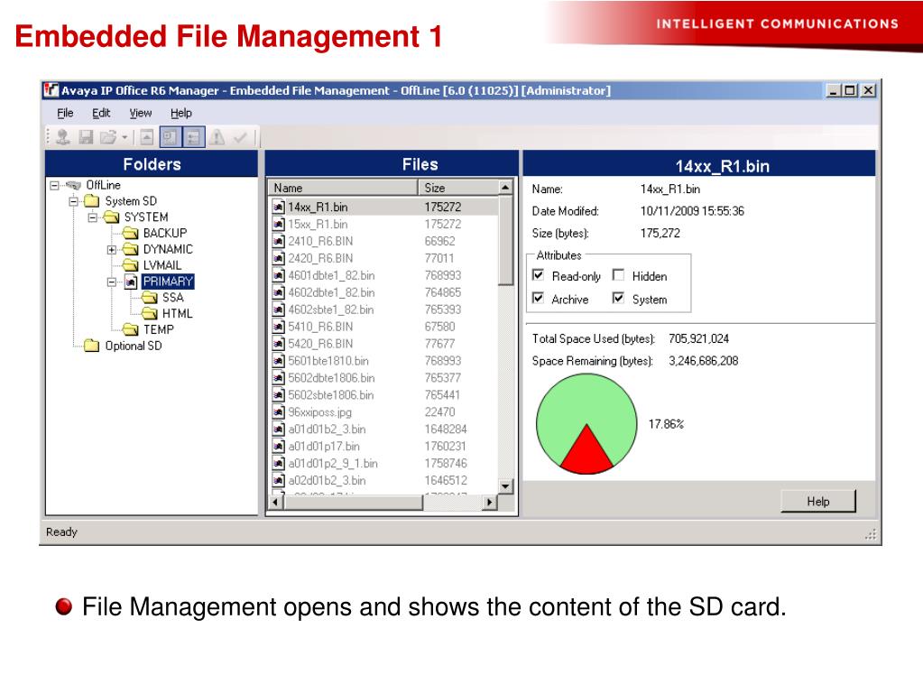Screen dimensions: 923x693
Task: Click the collapse-up arrow toolbar icon
Action: 146,137
